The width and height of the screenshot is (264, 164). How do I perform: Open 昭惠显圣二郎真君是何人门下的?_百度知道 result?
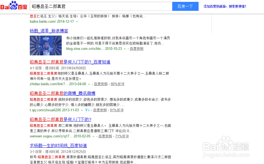pyautogui.click(x=70, y=62)
